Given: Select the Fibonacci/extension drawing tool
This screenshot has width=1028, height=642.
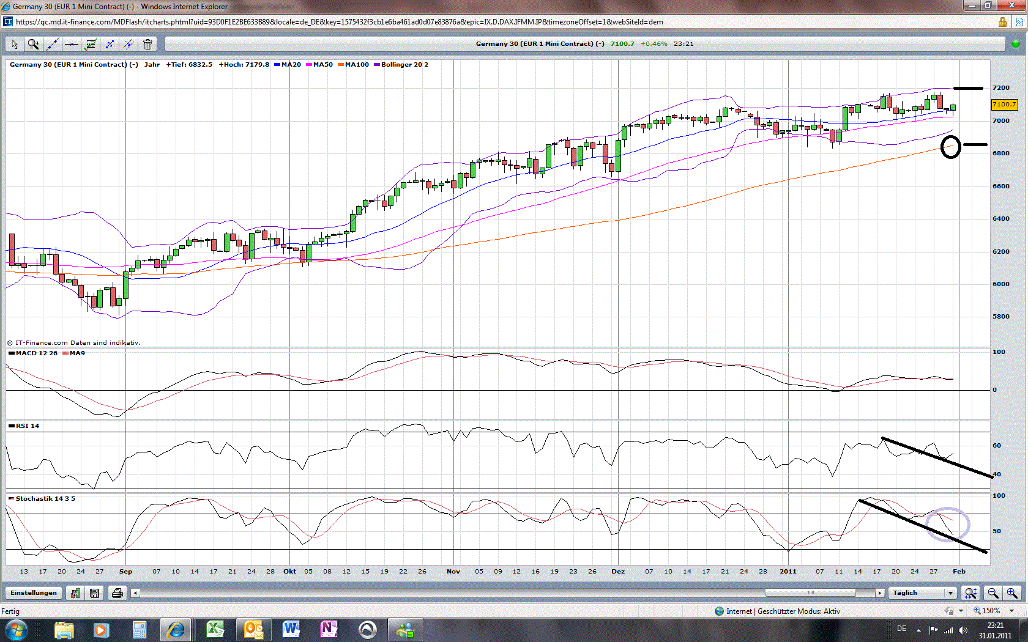Looking at the screenshot, I should (x=110, y=44).
